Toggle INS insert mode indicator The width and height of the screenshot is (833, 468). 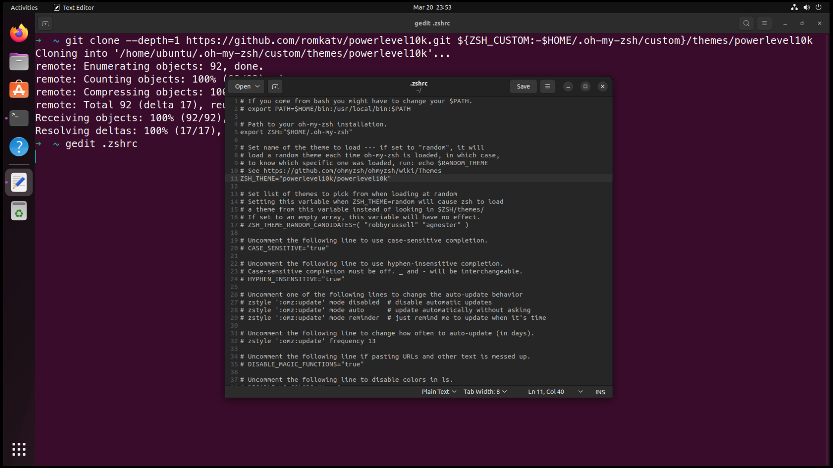(600, 392)
